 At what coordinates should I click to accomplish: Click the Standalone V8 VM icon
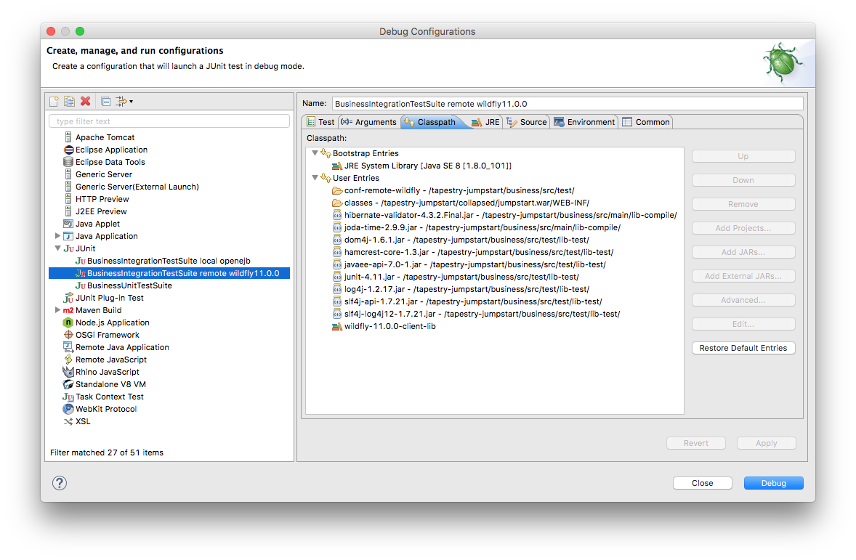coord(68,384)
